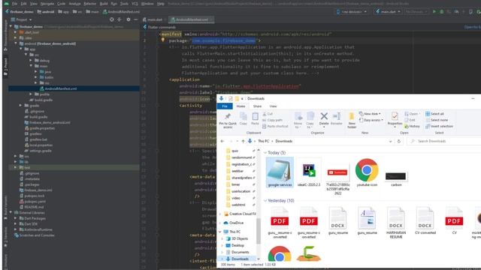Expand the address bar history dropdown

(x=391, y=141)
